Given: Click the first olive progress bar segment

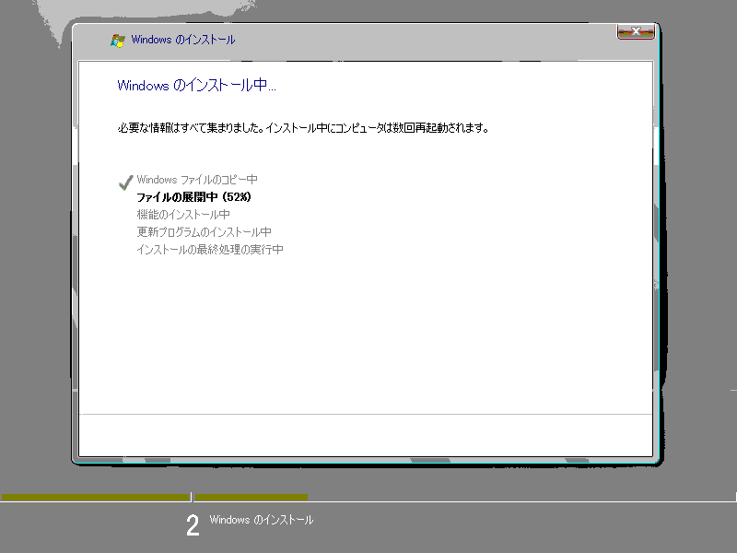Looking at the screenshot, I should (x=96, y=497).
